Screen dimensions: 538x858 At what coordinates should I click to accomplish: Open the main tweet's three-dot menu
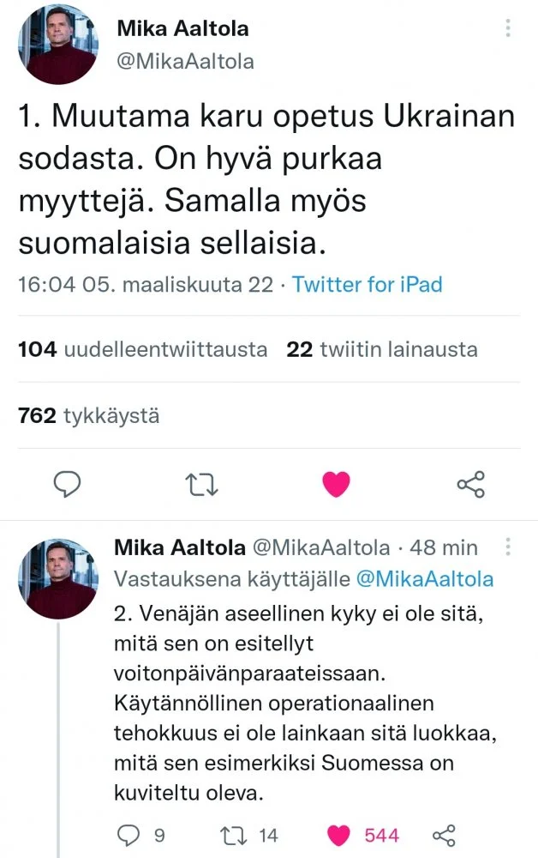click(508, 28)
